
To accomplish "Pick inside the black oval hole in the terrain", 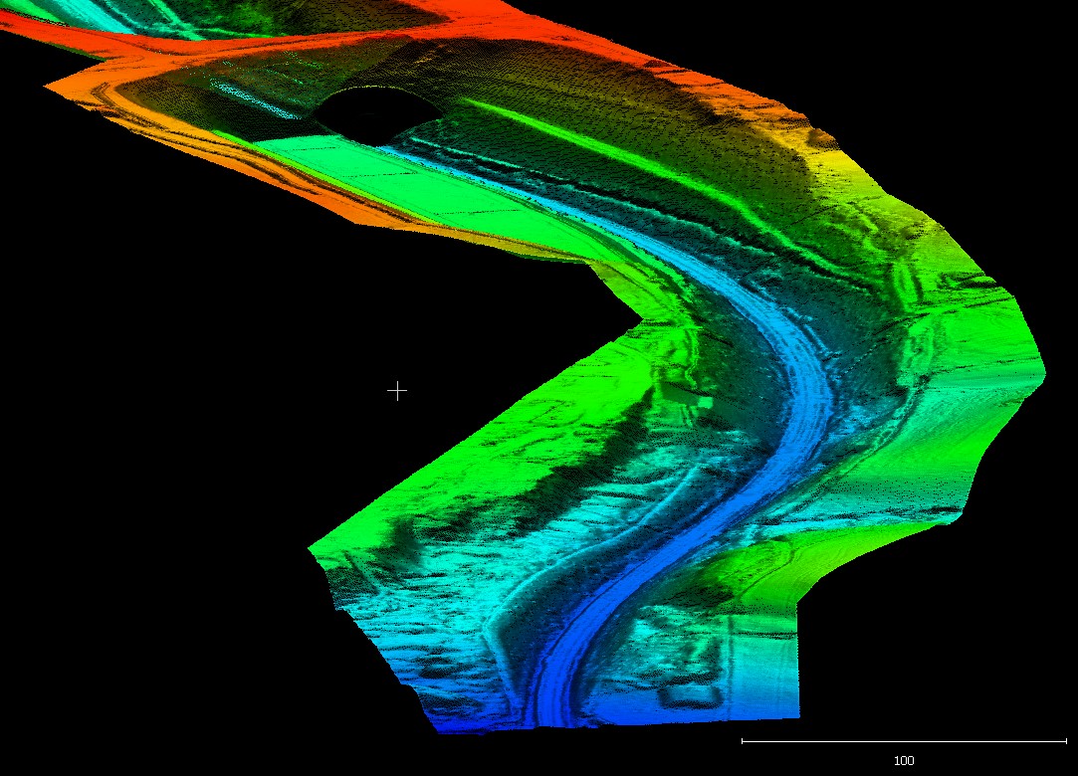I will 370,109.
